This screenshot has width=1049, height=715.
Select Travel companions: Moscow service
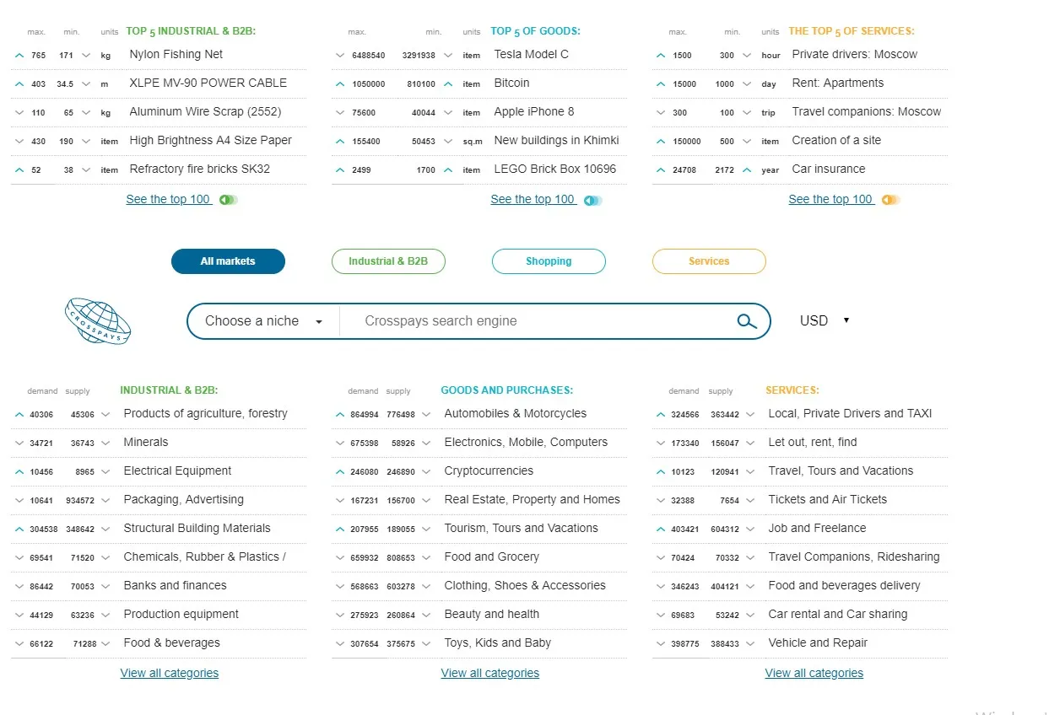866,111
